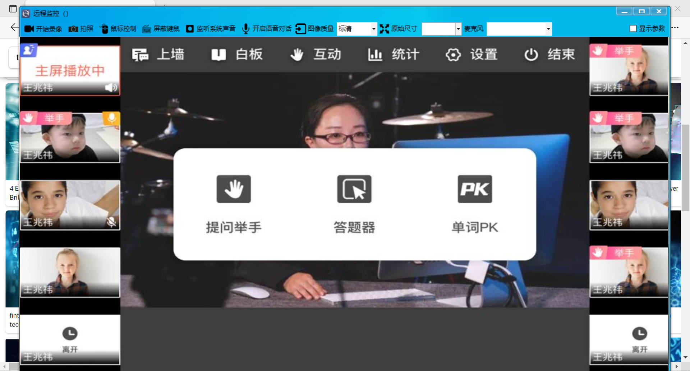
Task: Open the 白板 whiteboard tab
Action: 237,55
